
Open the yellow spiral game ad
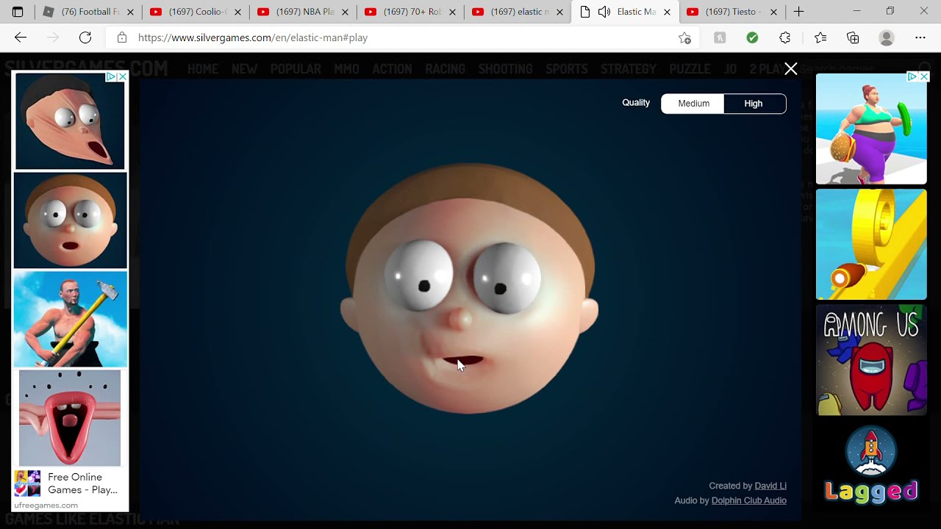tap(871, 244)
